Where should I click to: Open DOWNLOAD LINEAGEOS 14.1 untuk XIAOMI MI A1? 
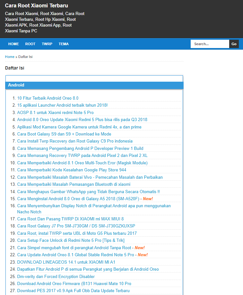coord(66,262)
